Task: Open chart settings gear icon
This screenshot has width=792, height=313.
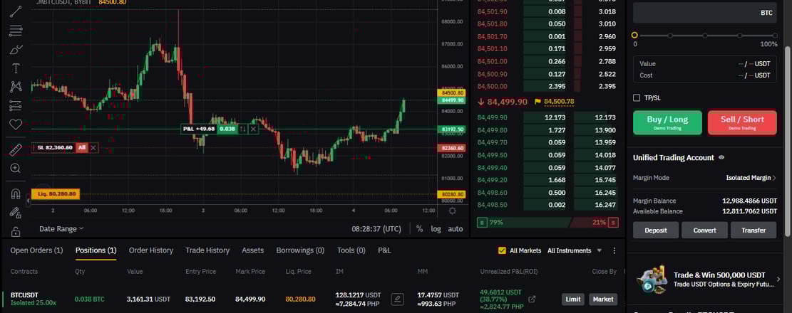Action: pyautogui.click(x=452, y=211)
